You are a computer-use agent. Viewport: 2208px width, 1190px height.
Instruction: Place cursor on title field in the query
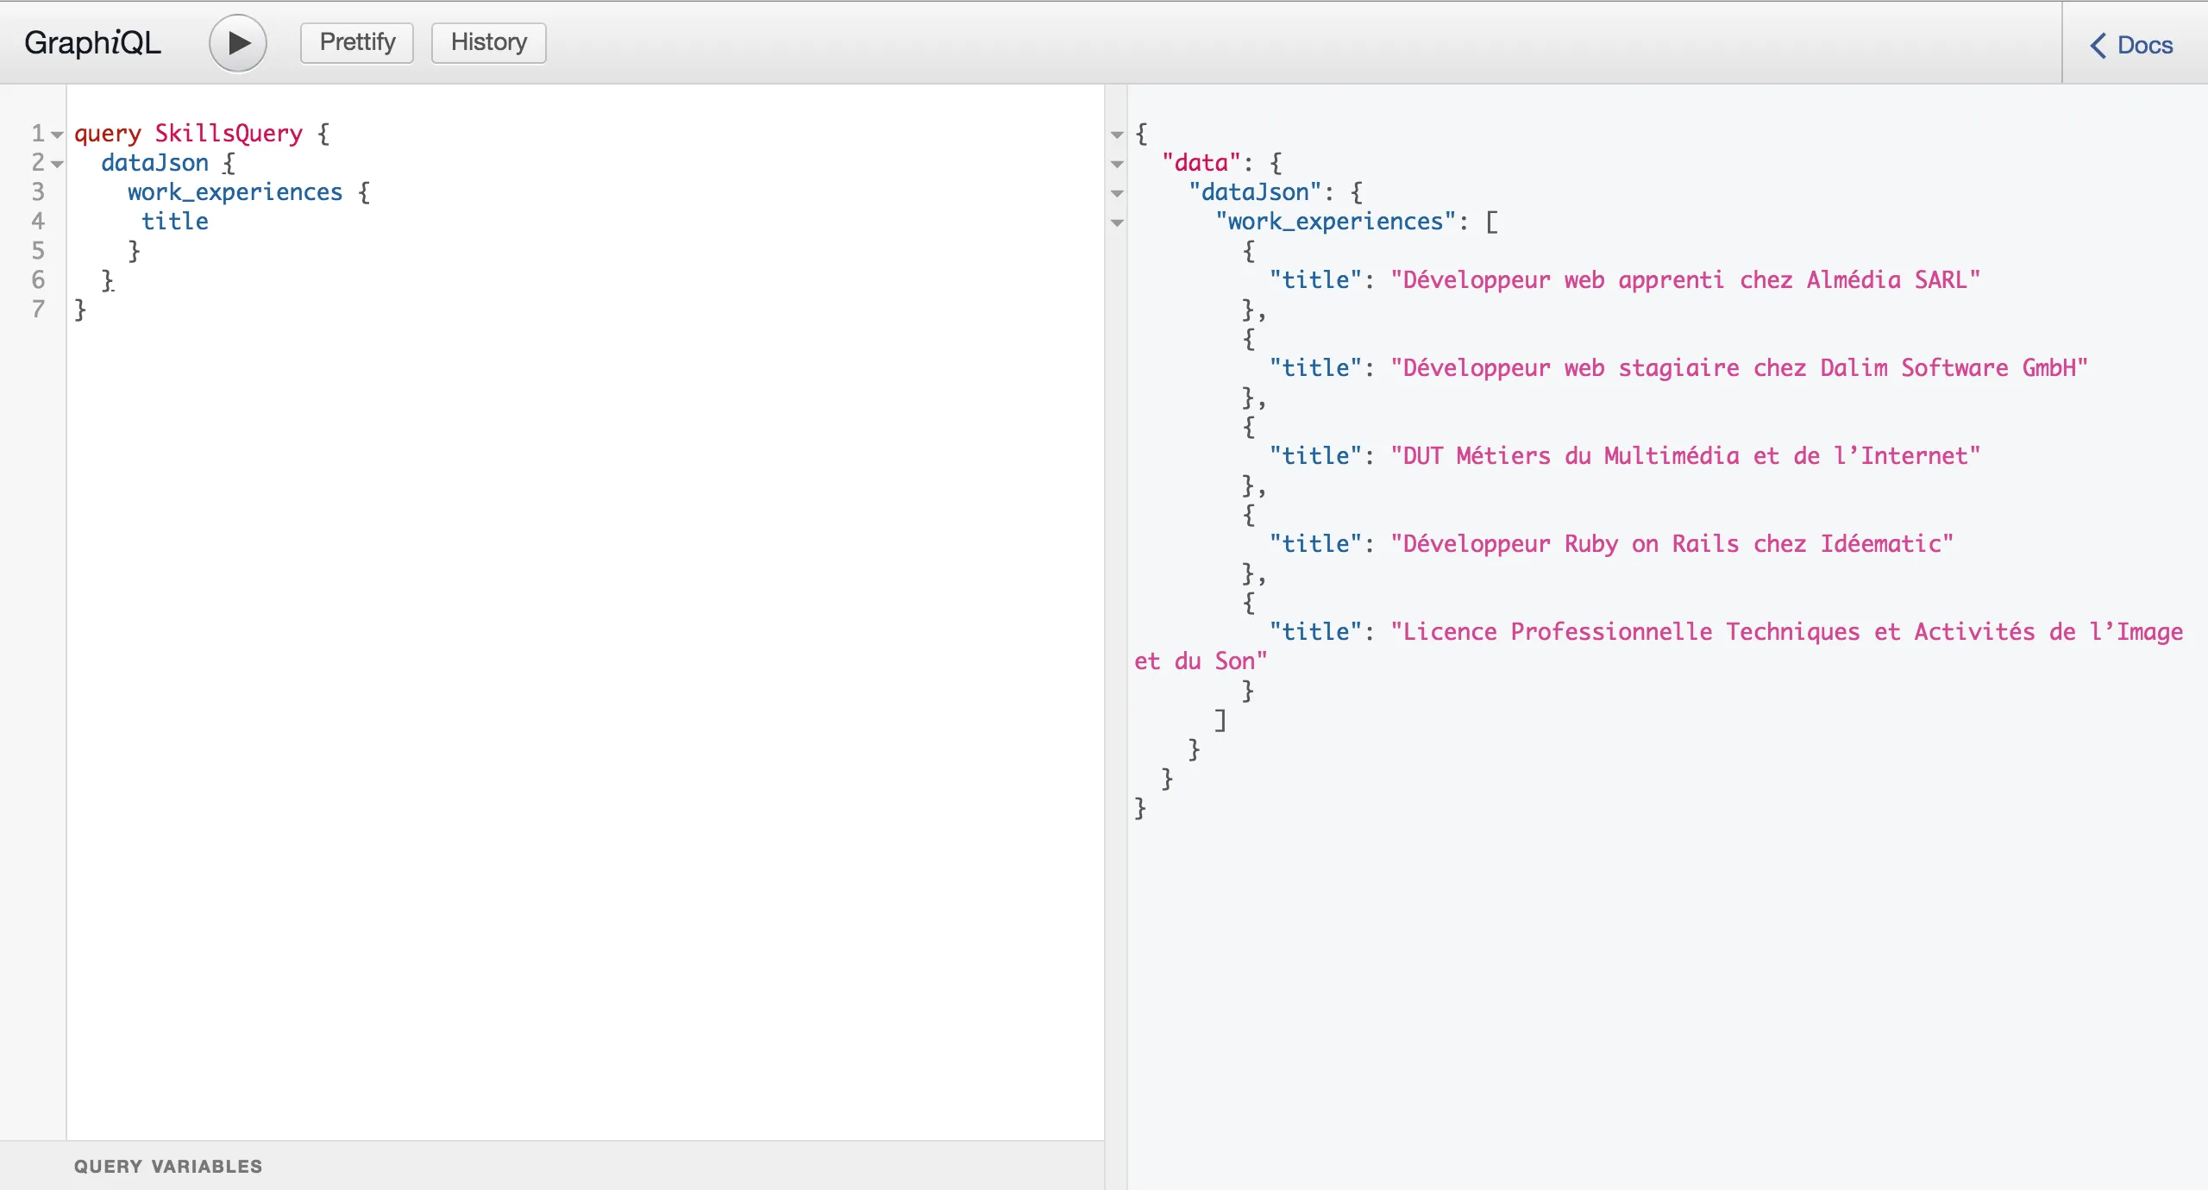point(175,222)
